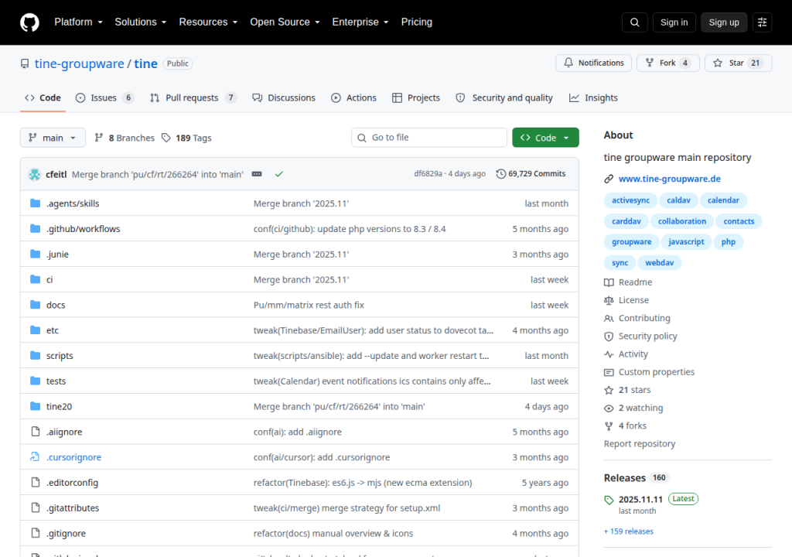This screenshot has width=792, height=557.
Task: Open the Report repository link
Action: point(640,444)
